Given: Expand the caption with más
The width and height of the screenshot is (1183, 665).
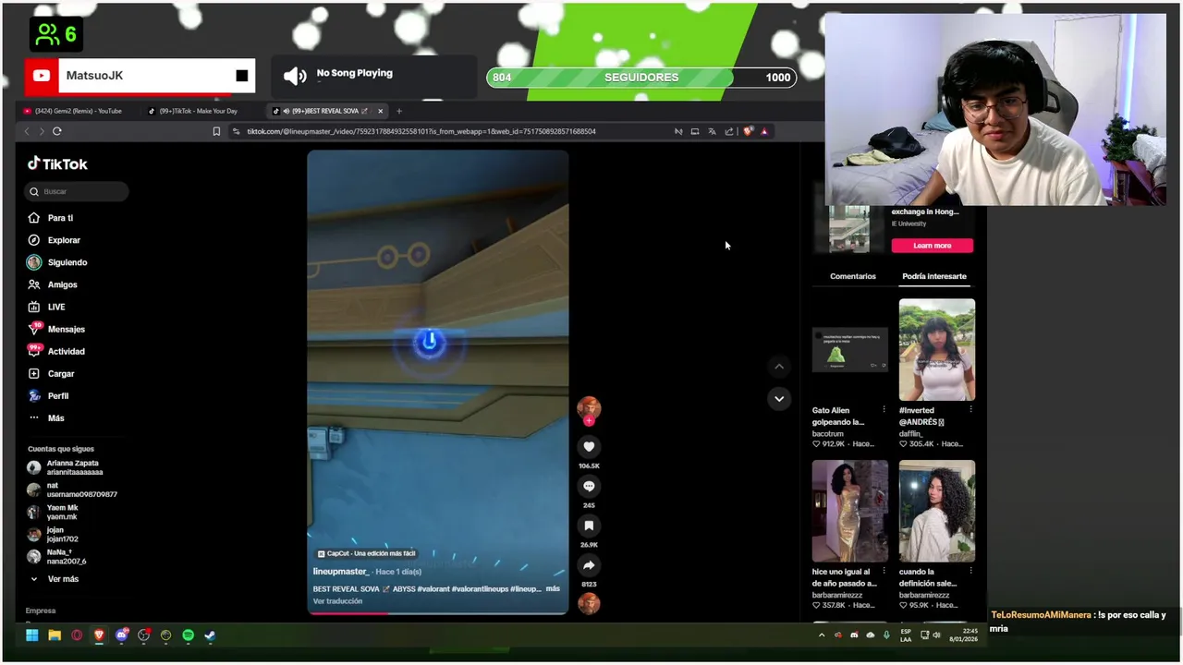Looking at the screenshot, I should 553,588.
